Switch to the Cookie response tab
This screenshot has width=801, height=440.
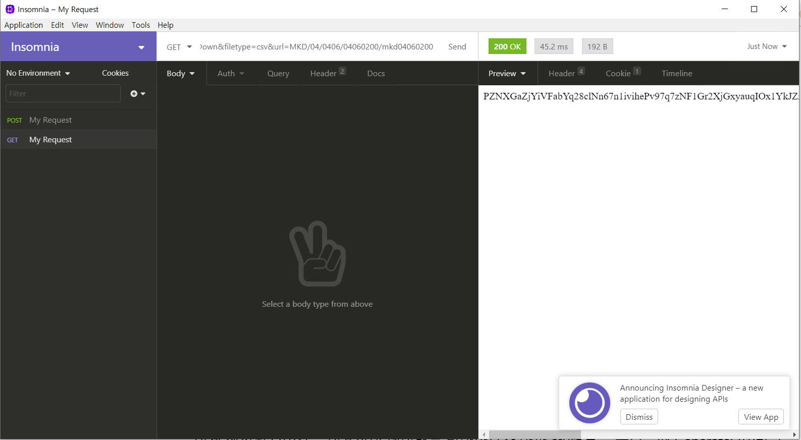[x=623, y=73]
